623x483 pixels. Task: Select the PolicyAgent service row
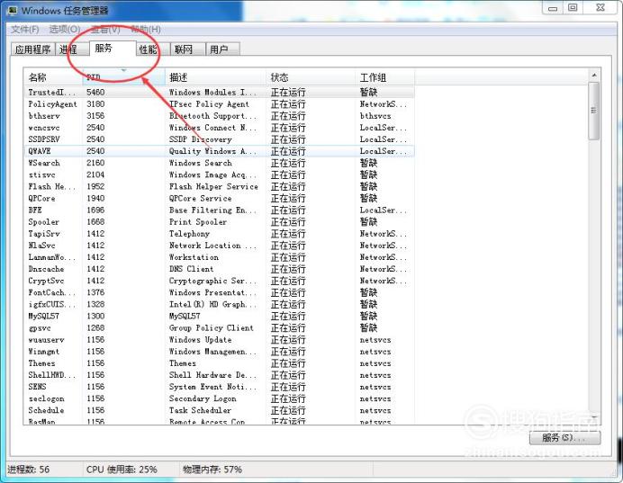(x=219, y=104)
